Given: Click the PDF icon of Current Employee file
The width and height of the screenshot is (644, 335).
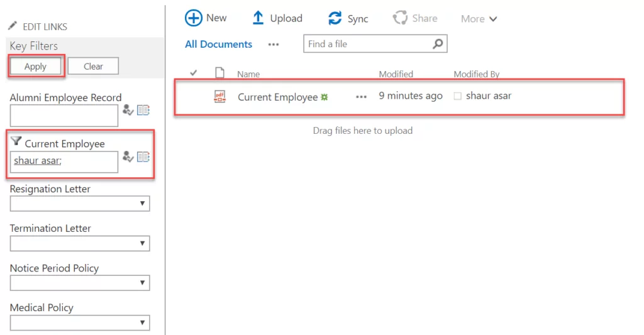Looking at the screenshot, I should pos(220,96).
